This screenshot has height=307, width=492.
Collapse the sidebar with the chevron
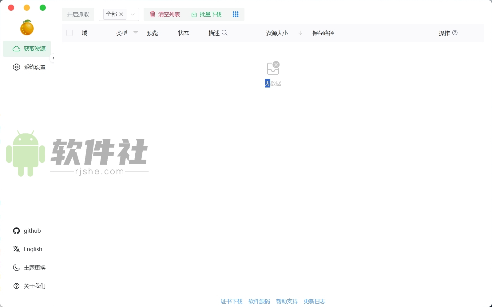coord(53,58)
